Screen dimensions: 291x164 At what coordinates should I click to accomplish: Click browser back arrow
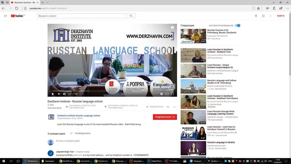(x=3, y=8)
